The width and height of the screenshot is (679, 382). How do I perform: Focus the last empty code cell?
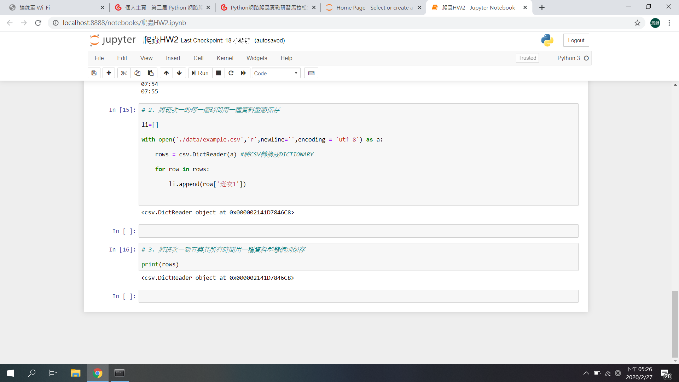pyautogui.click(x=358, y=296)
